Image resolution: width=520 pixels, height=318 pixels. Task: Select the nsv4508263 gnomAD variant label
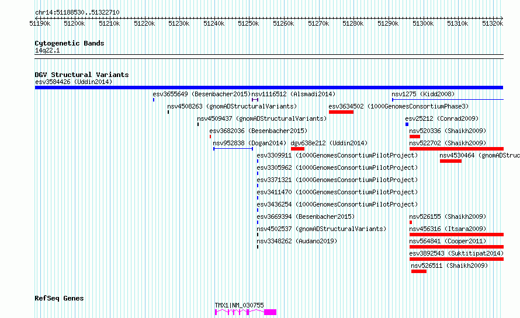point(232,106)
